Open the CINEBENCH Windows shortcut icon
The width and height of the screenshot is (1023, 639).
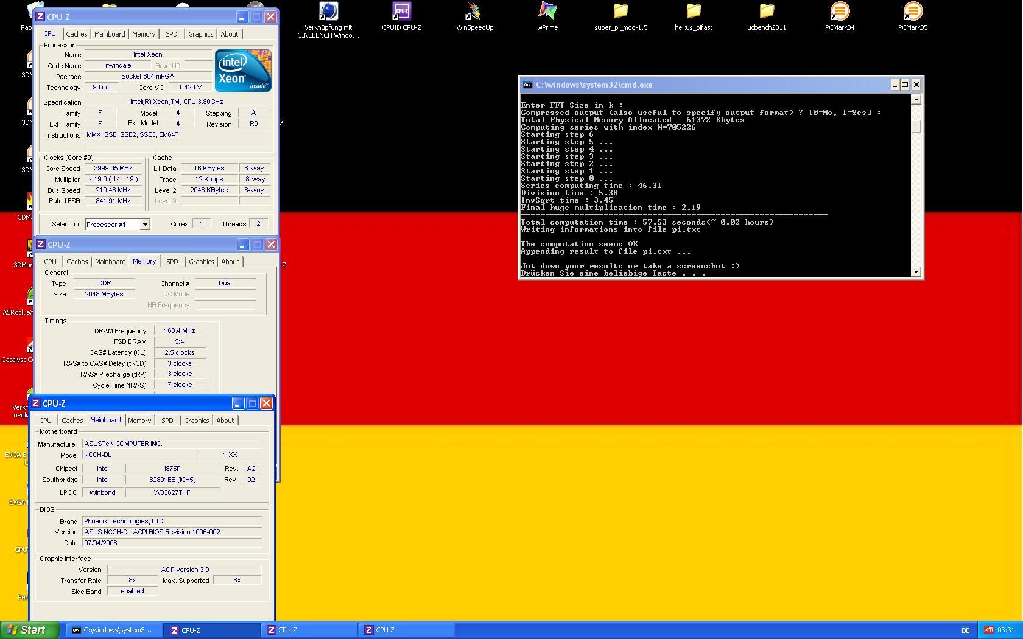328,19
